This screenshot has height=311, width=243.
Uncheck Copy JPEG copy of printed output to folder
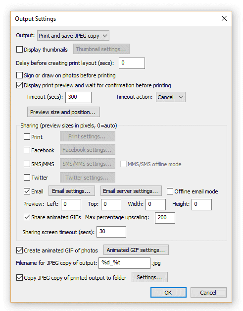click(19, 277)
